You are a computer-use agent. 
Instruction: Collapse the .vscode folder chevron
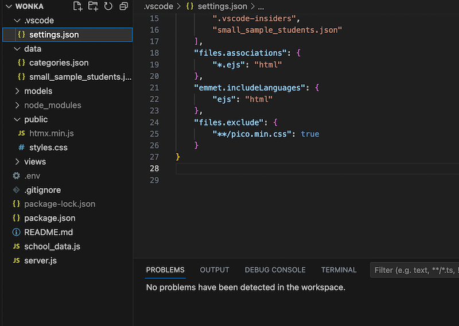coord(17,21)
